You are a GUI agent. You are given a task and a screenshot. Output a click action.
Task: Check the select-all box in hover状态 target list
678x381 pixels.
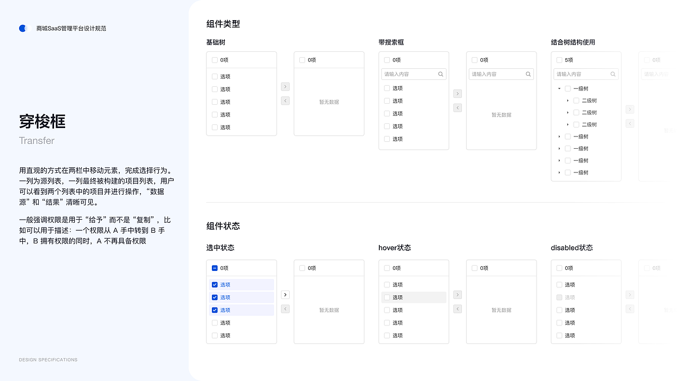(475, 268)
